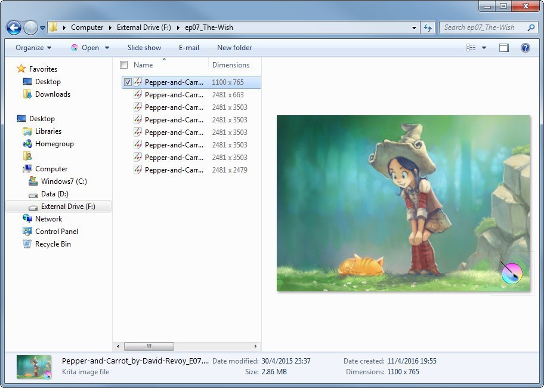Toggle the preview pane button
The height and width of the screenshot is (388, 544).
[x=504, y=48]
